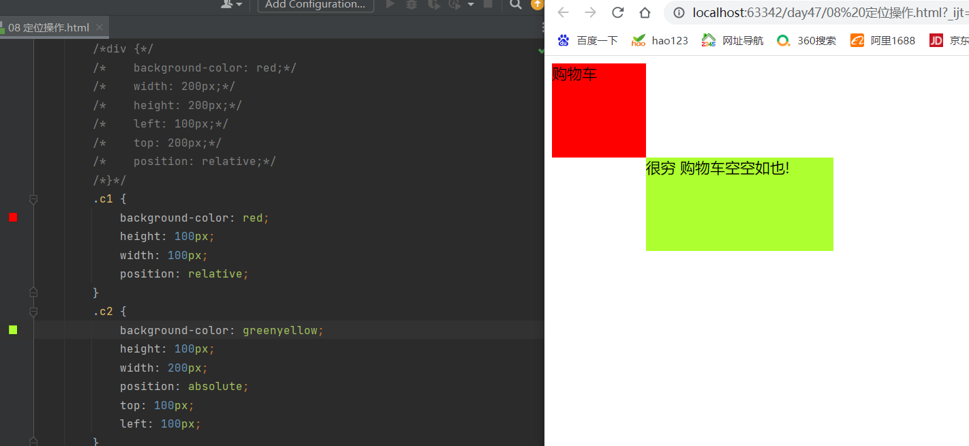Image resolution: width=969 pixels, height=446 pixels.
Task: Open Search Everywhere magnifier icon
Action: [517, 5]
